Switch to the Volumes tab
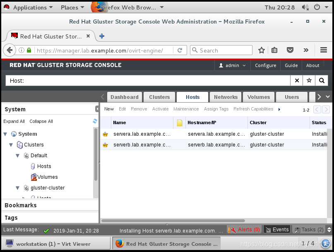Screen dimensions: 334x252 coord(259,97)
